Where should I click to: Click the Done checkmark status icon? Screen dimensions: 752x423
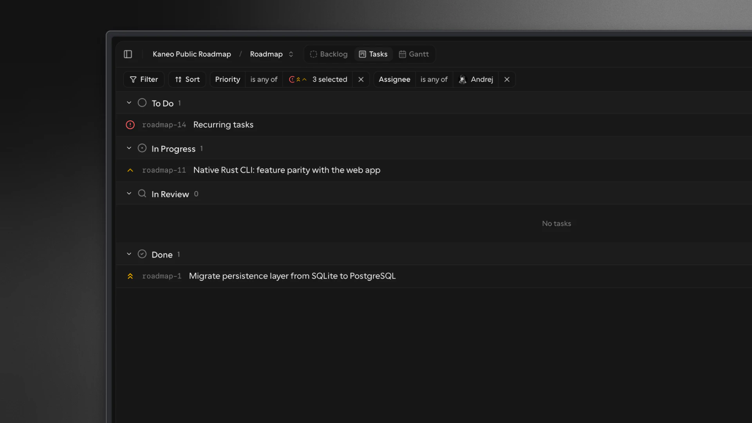(142, 254)
